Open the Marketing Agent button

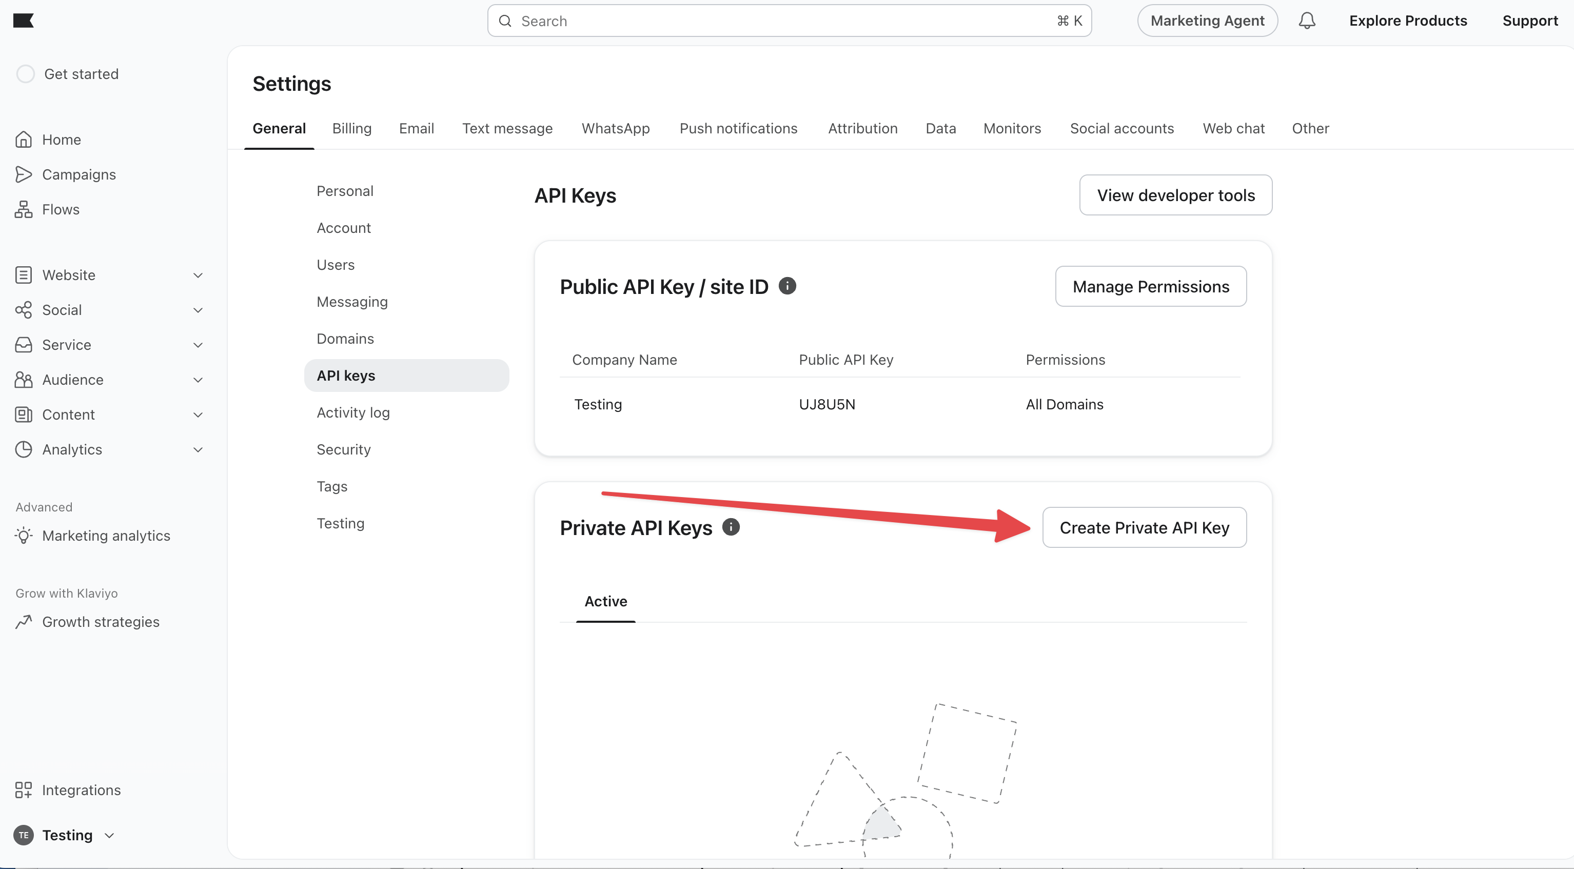tap(1207, 21)
